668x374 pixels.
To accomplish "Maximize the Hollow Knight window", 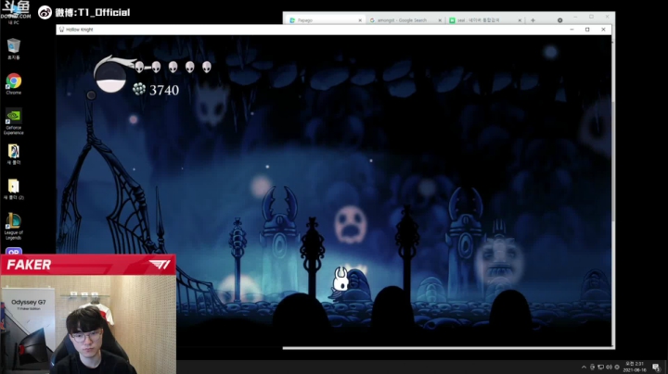I will 587,30.
